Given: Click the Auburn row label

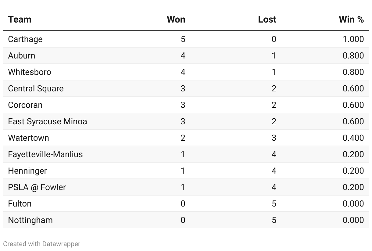Looking at the screenshot, I should [22, 56].
